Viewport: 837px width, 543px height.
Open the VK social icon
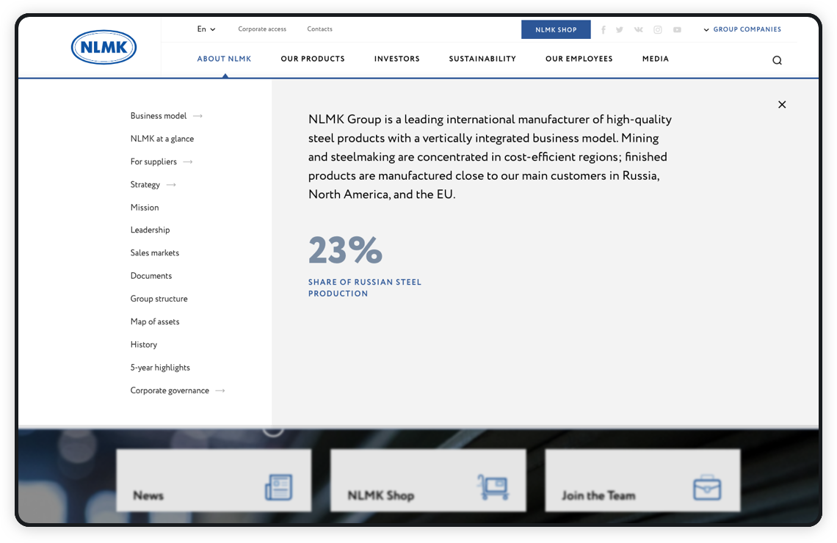pyautogui.click(x=639, y=30)
